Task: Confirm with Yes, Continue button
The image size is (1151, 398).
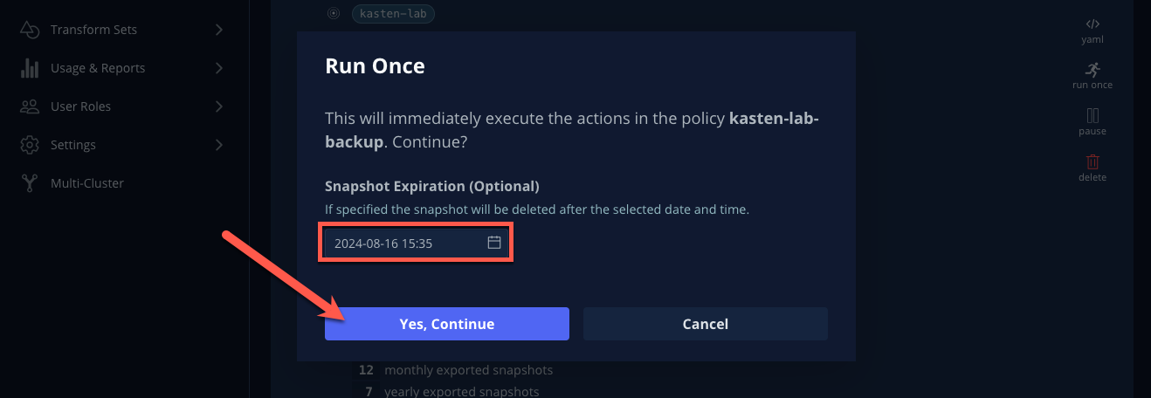Action: pos(447,324)
